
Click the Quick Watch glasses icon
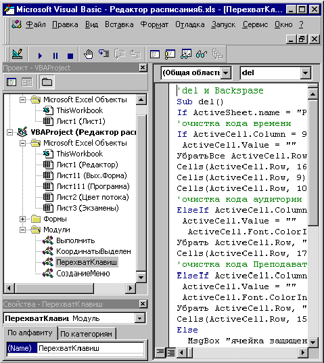pos(202,54)
